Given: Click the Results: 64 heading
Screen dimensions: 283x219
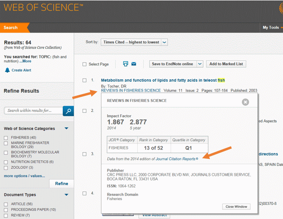Looking at the screenshot, I should coord(17,43).
